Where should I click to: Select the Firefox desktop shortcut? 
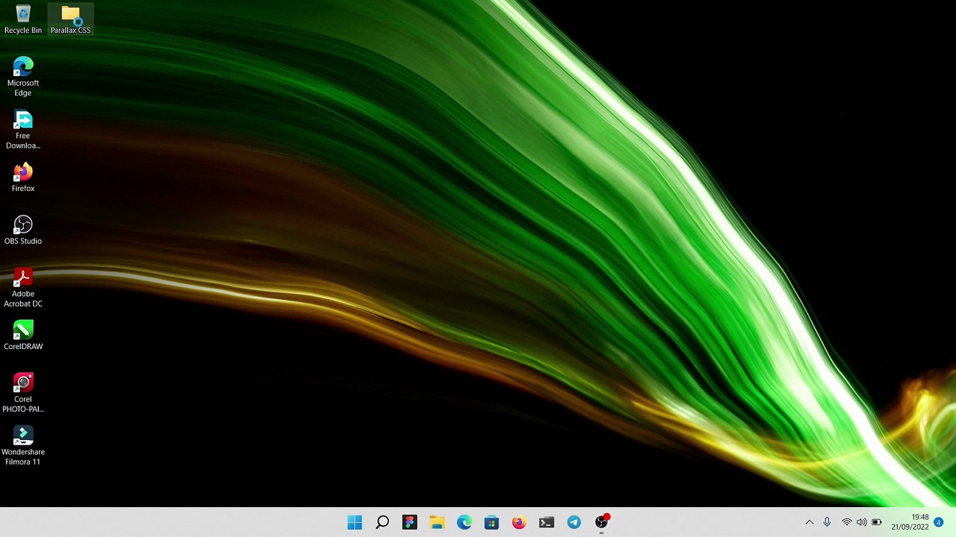pos(23,178)
